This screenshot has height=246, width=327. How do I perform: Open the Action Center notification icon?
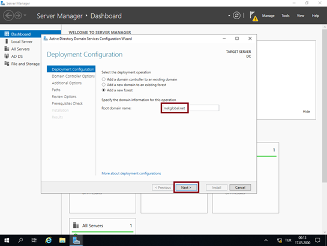point(317,241)
